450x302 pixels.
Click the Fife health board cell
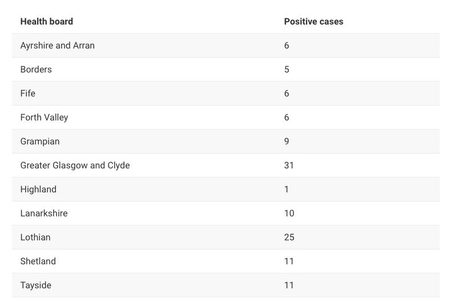[28, 94]
